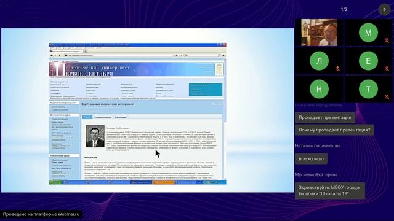
Task: Go to the next page of participants
Action: pyautogui.click(x=384, y=10)
